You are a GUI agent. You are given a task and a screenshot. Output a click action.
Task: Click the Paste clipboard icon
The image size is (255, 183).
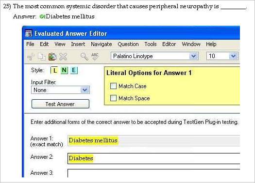(52, 57)
